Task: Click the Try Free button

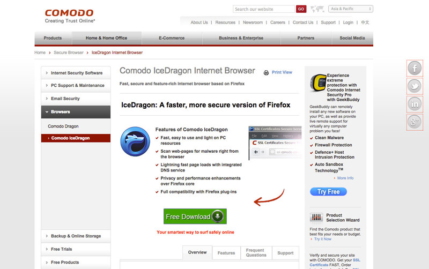Action: (328, 192)
